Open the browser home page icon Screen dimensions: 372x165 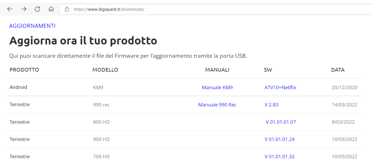coord(51,9)
